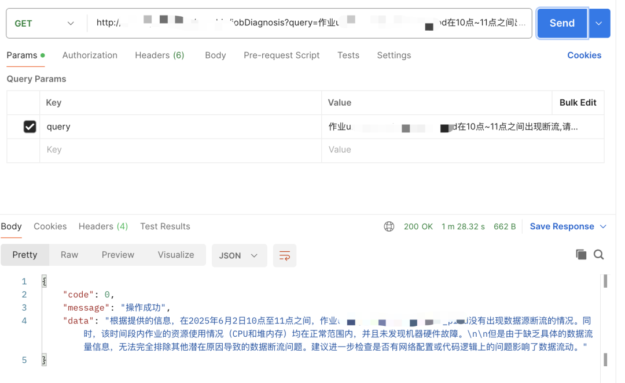Click Save Response
The height and width of the screenshot is (383, 625).
(561, 226)
